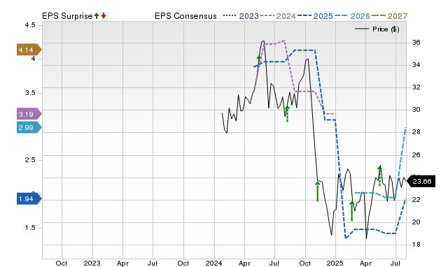Click the red down arrow in EPS Surprise legend
This screenshot has height=267, width=448.
click(104, 15)
